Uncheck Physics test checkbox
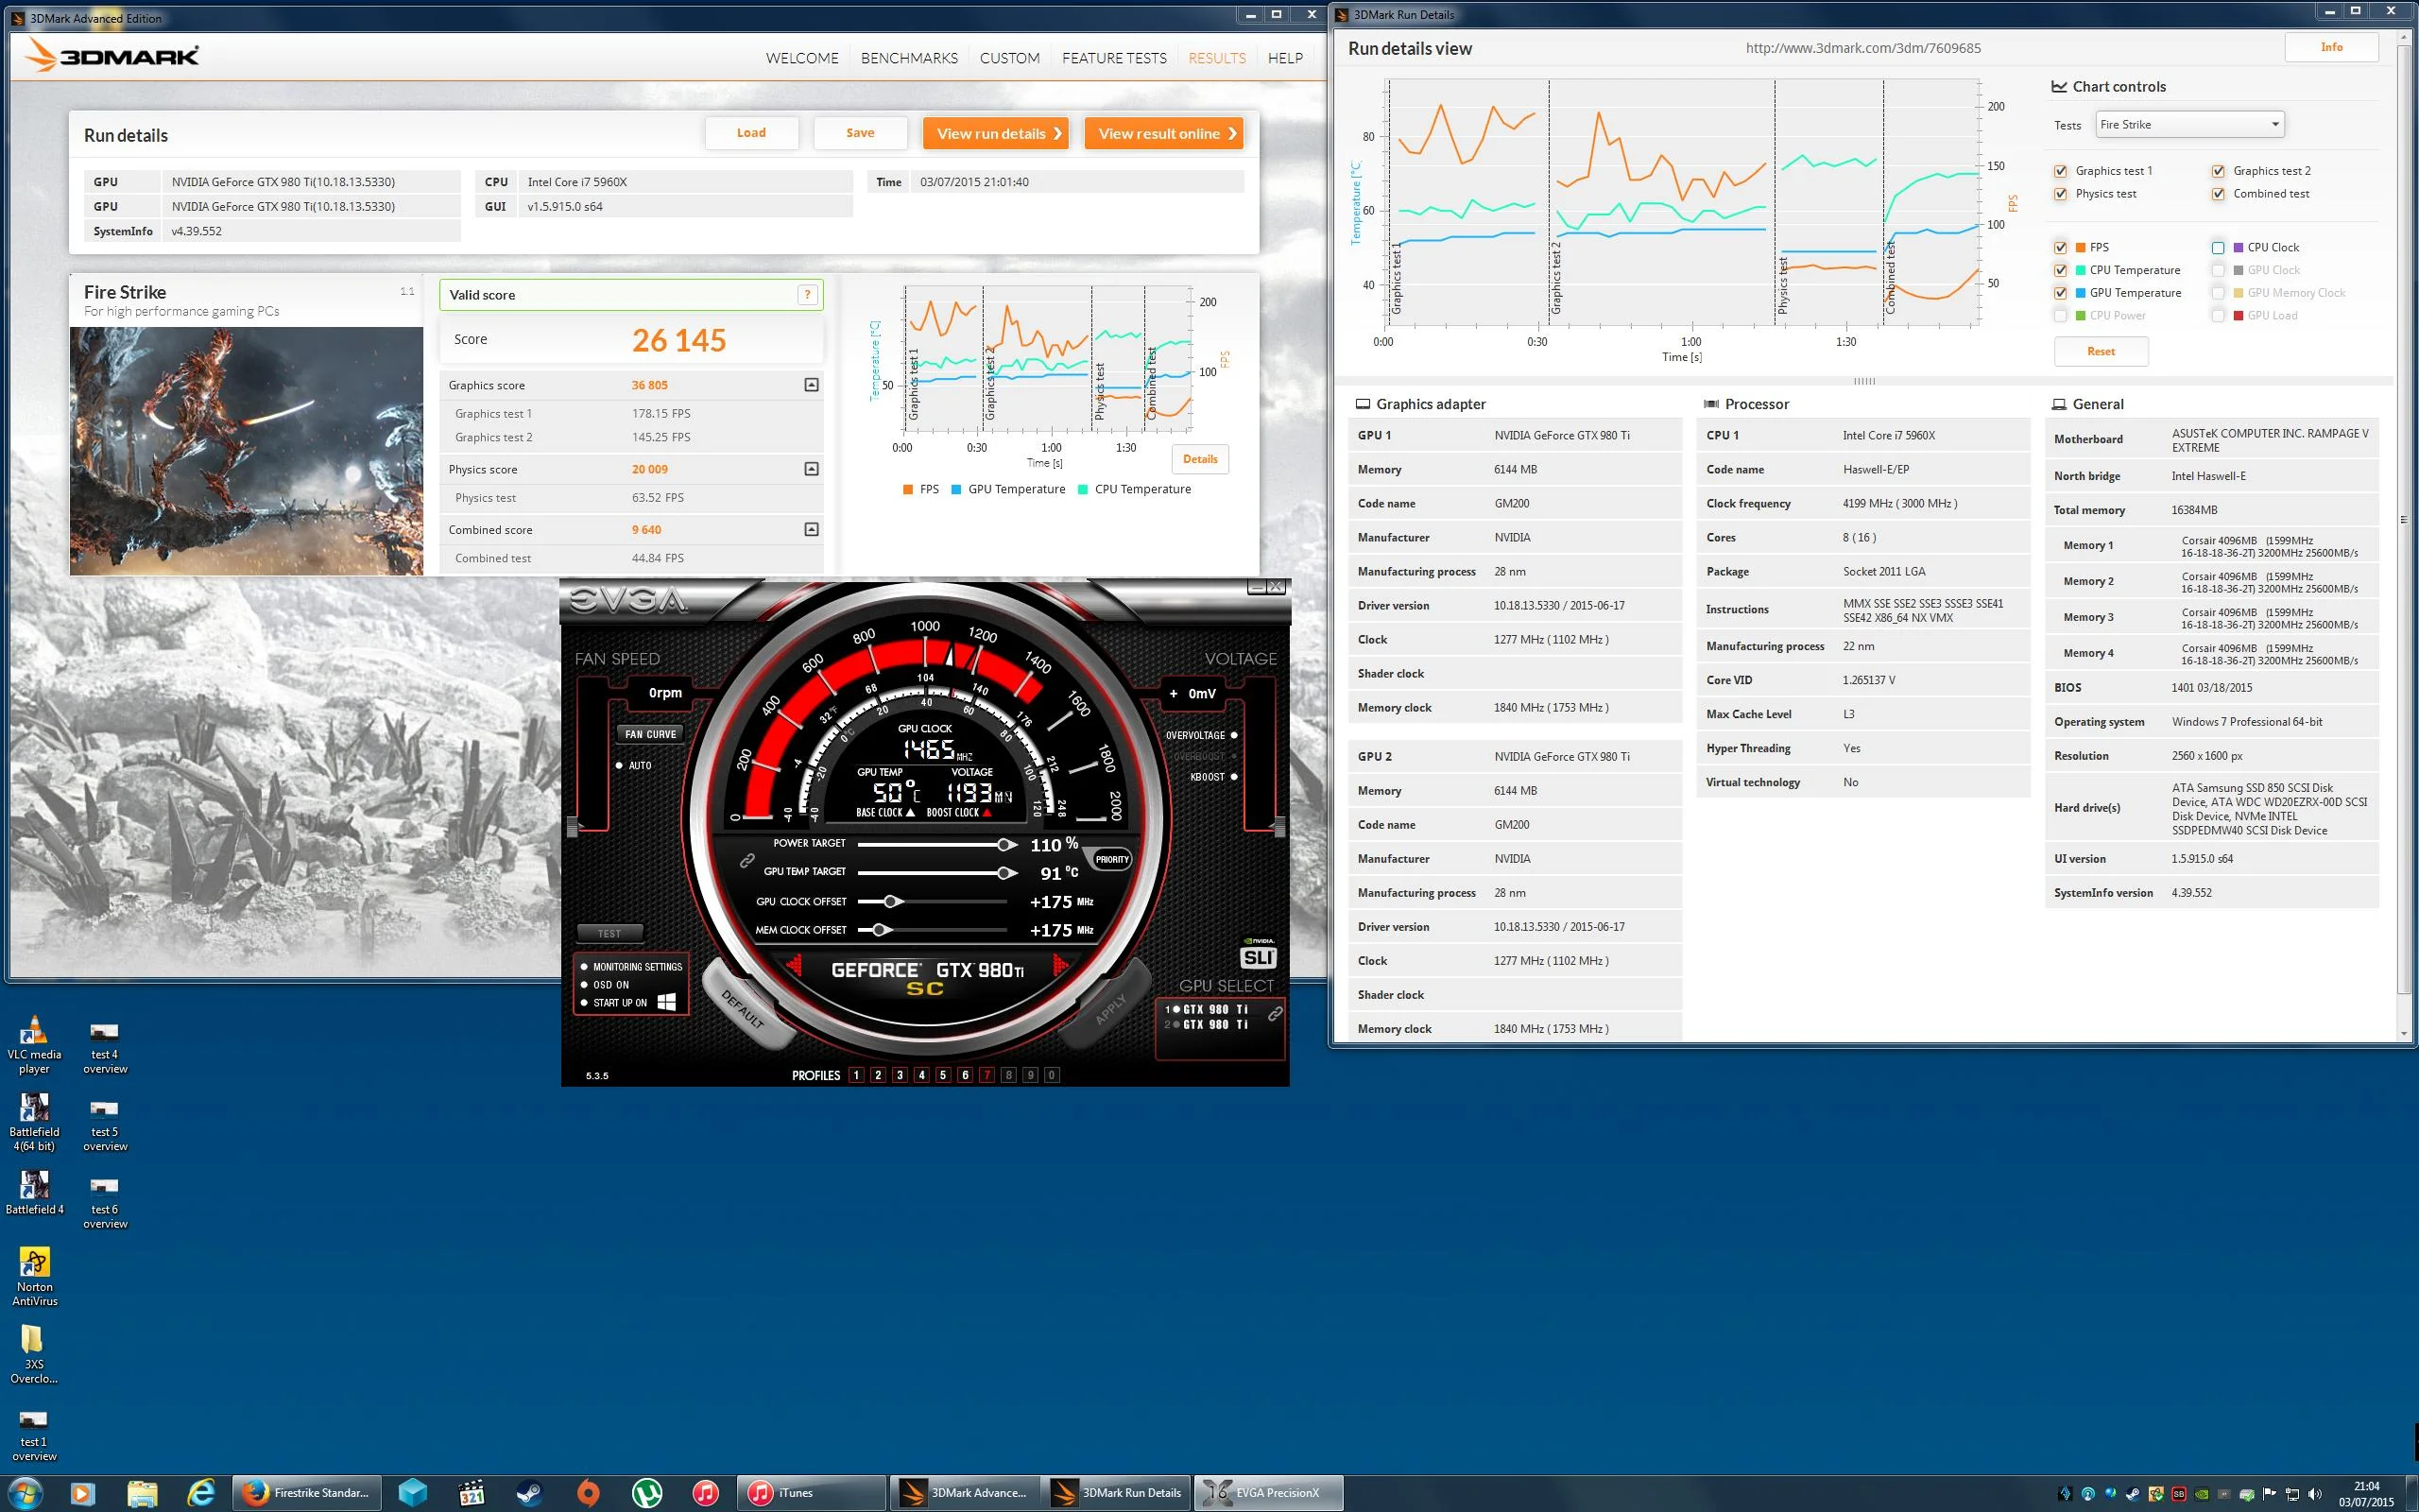This screenshot has height=1512, width=2419. [2060, 194]
